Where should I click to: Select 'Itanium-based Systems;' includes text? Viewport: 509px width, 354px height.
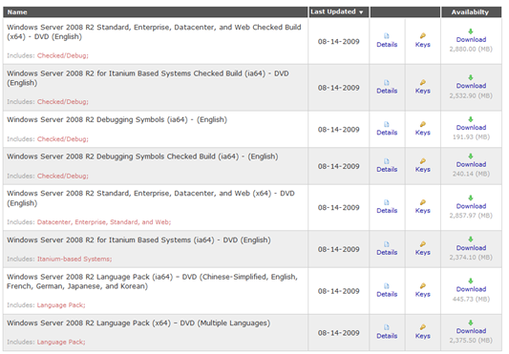[x=74, y=259]
